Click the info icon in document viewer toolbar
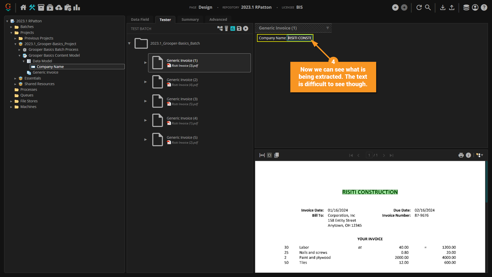The width and height of the screenshot is (492, 277). (468, 155)
